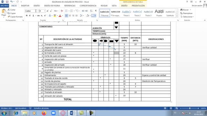This screenshot has width=207, height=116.
Task: Open font color dropdown arrow
Action: [x=62, y=16]
